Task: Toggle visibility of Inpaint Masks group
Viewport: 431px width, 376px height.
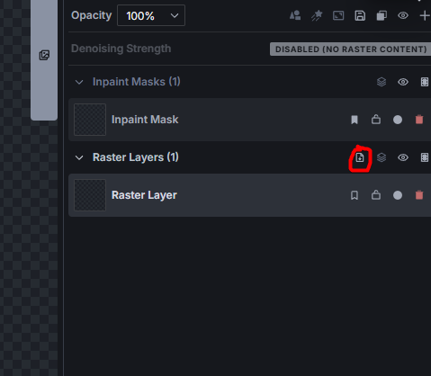Action: click(403, 82)
